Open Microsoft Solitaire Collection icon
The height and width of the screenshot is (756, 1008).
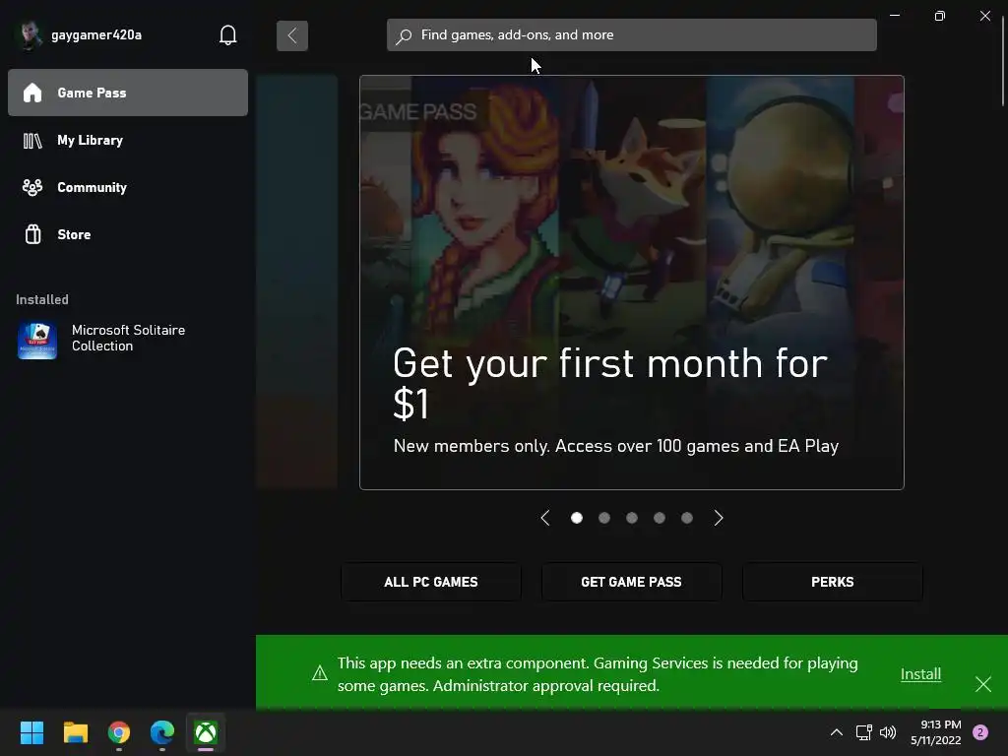(x=37, y=340)
